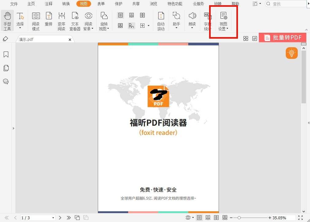Click the lightbulb assistant button
Screen dimensions: 310x222
[x=291, y=53]
